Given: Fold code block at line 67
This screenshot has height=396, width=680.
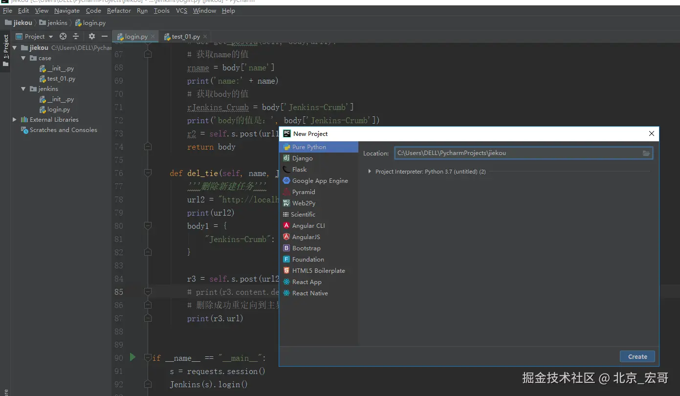Looking at the screenshot, I should [x=148, y=54].
